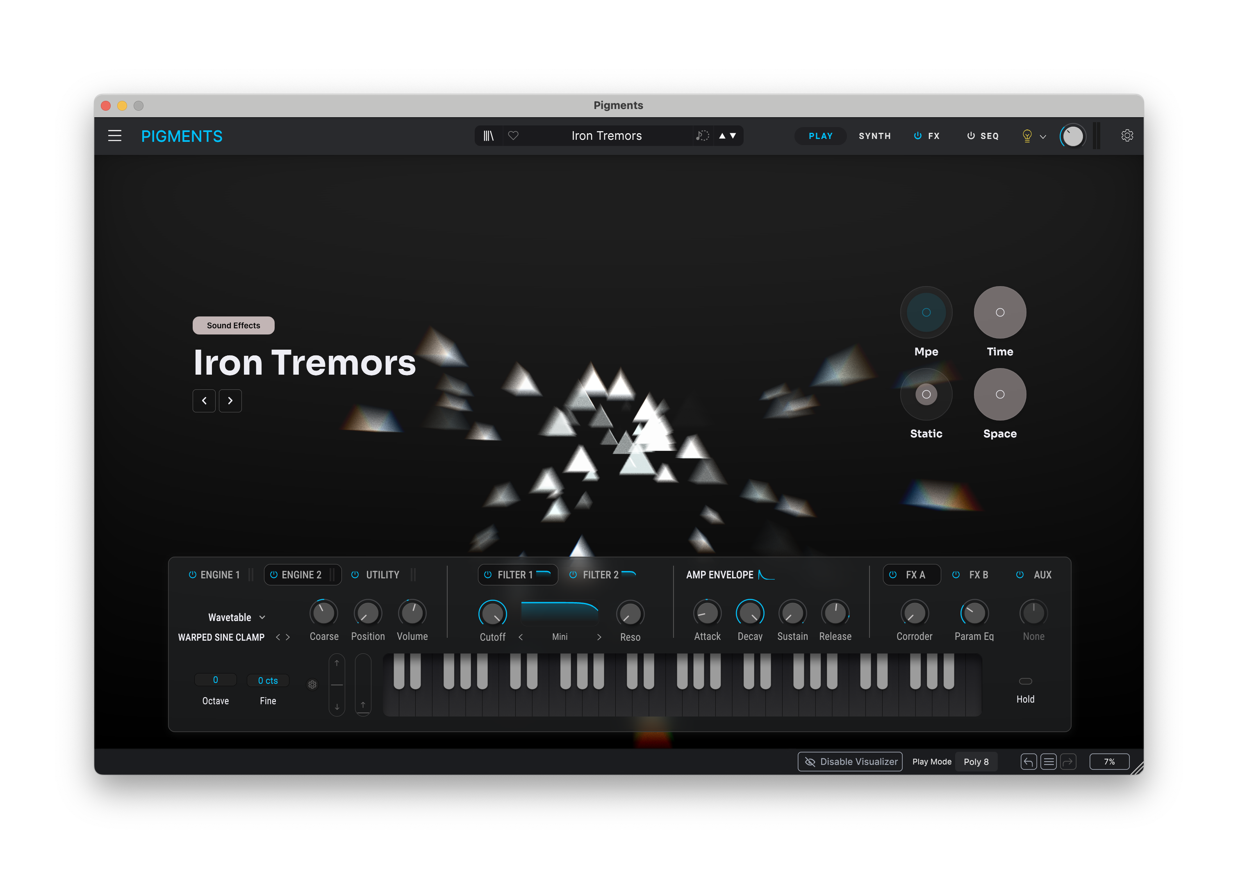Go to next preset with right arrow button
1238x869 pixels.
pos(230,400)
